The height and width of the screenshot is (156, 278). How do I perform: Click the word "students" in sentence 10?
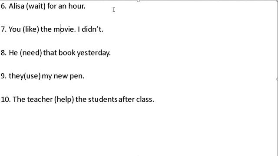pos(103,99)
